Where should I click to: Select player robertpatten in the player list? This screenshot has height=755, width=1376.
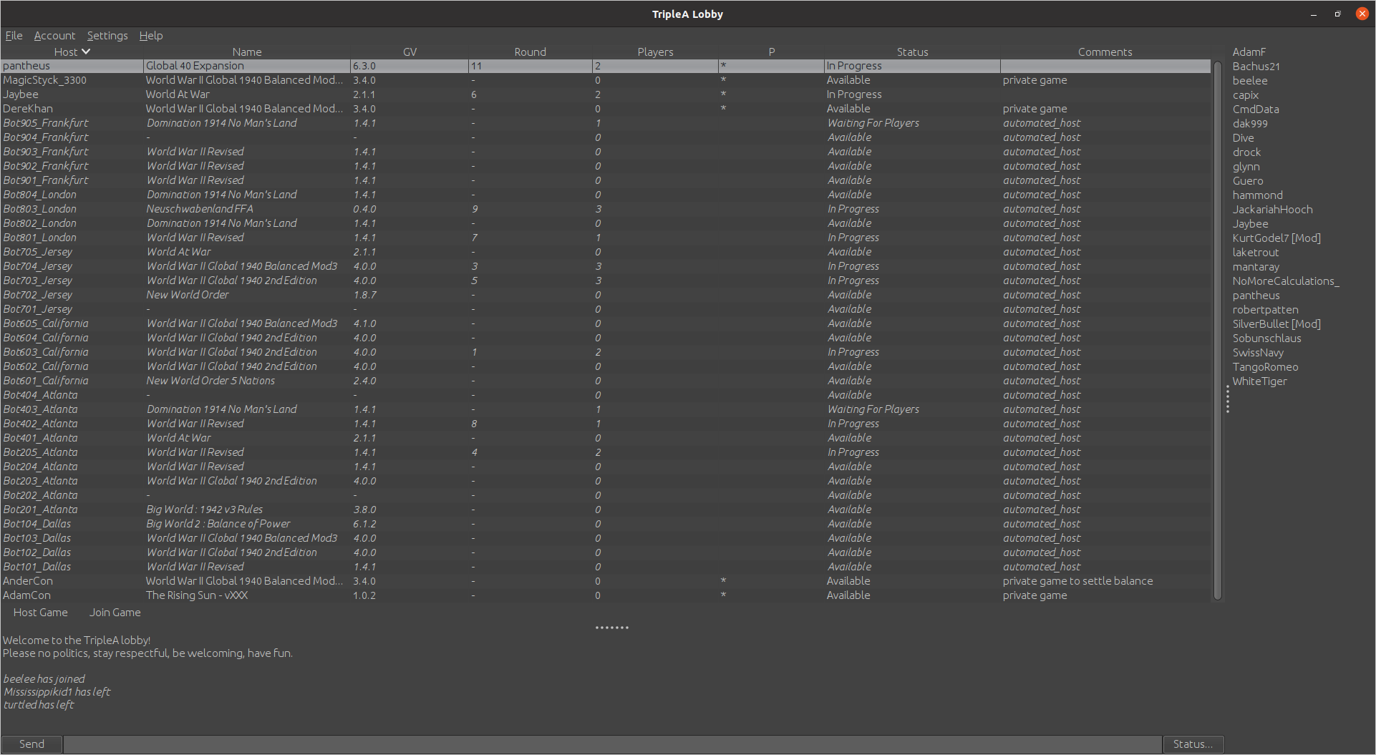pyautogui.click(x=1265, y=310)
